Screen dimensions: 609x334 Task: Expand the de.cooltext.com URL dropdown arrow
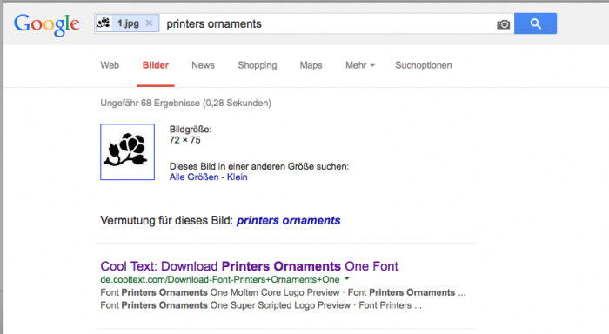(x=347, y=279)
